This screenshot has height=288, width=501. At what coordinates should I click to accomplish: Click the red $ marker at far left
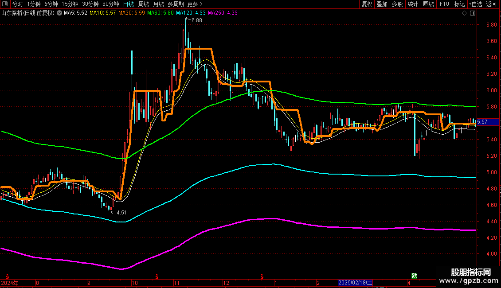click(7, 276)
